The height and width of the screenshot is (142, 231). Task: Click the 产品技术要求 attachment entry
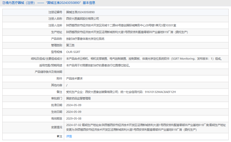pos(74,78)
